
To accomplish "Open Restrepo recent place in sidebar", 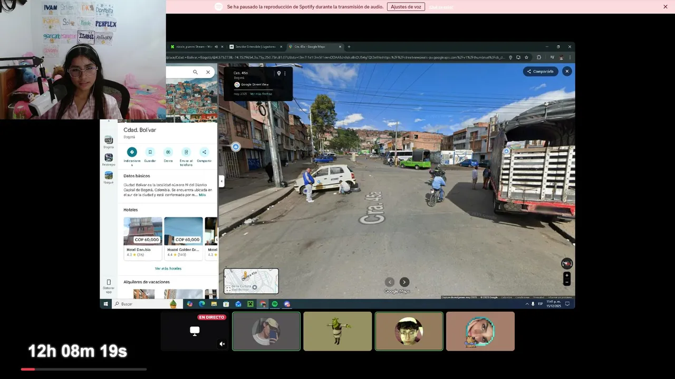I will pyautogui.click(x=109, y=159).
